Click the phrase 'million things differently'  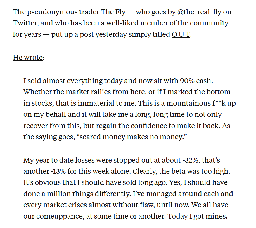89,194
